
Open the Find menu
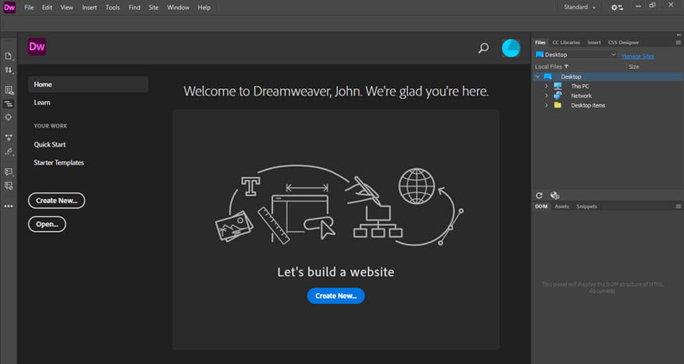point(135,7)
